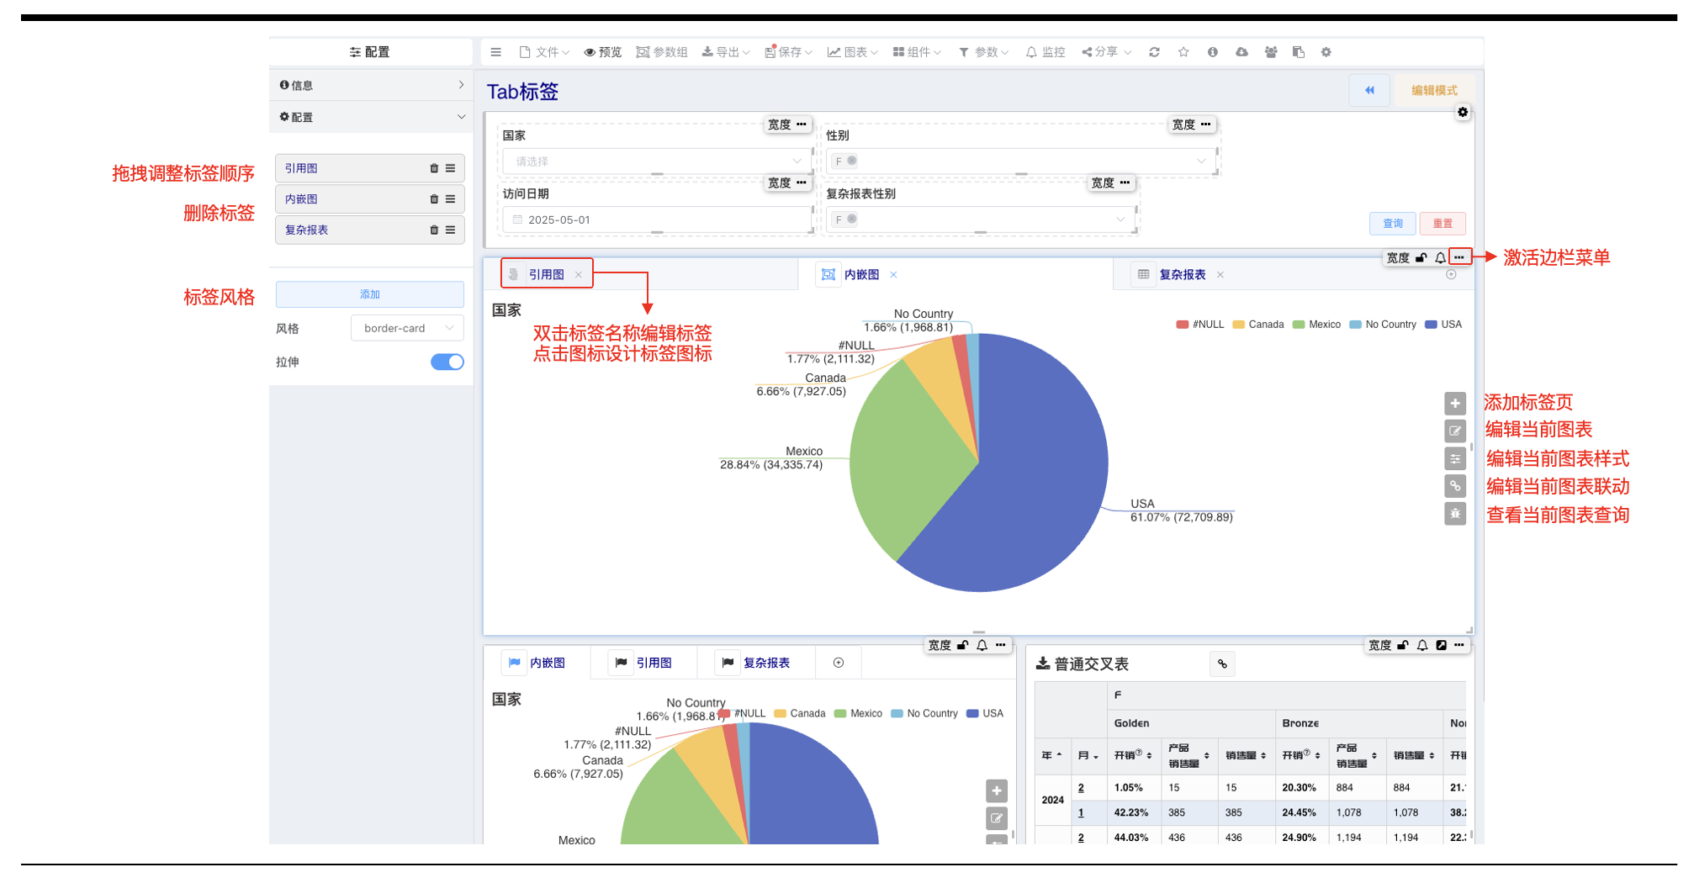
Task: Close the 复杂报表 tab in upper panel
Action: tap(1220, 275)
